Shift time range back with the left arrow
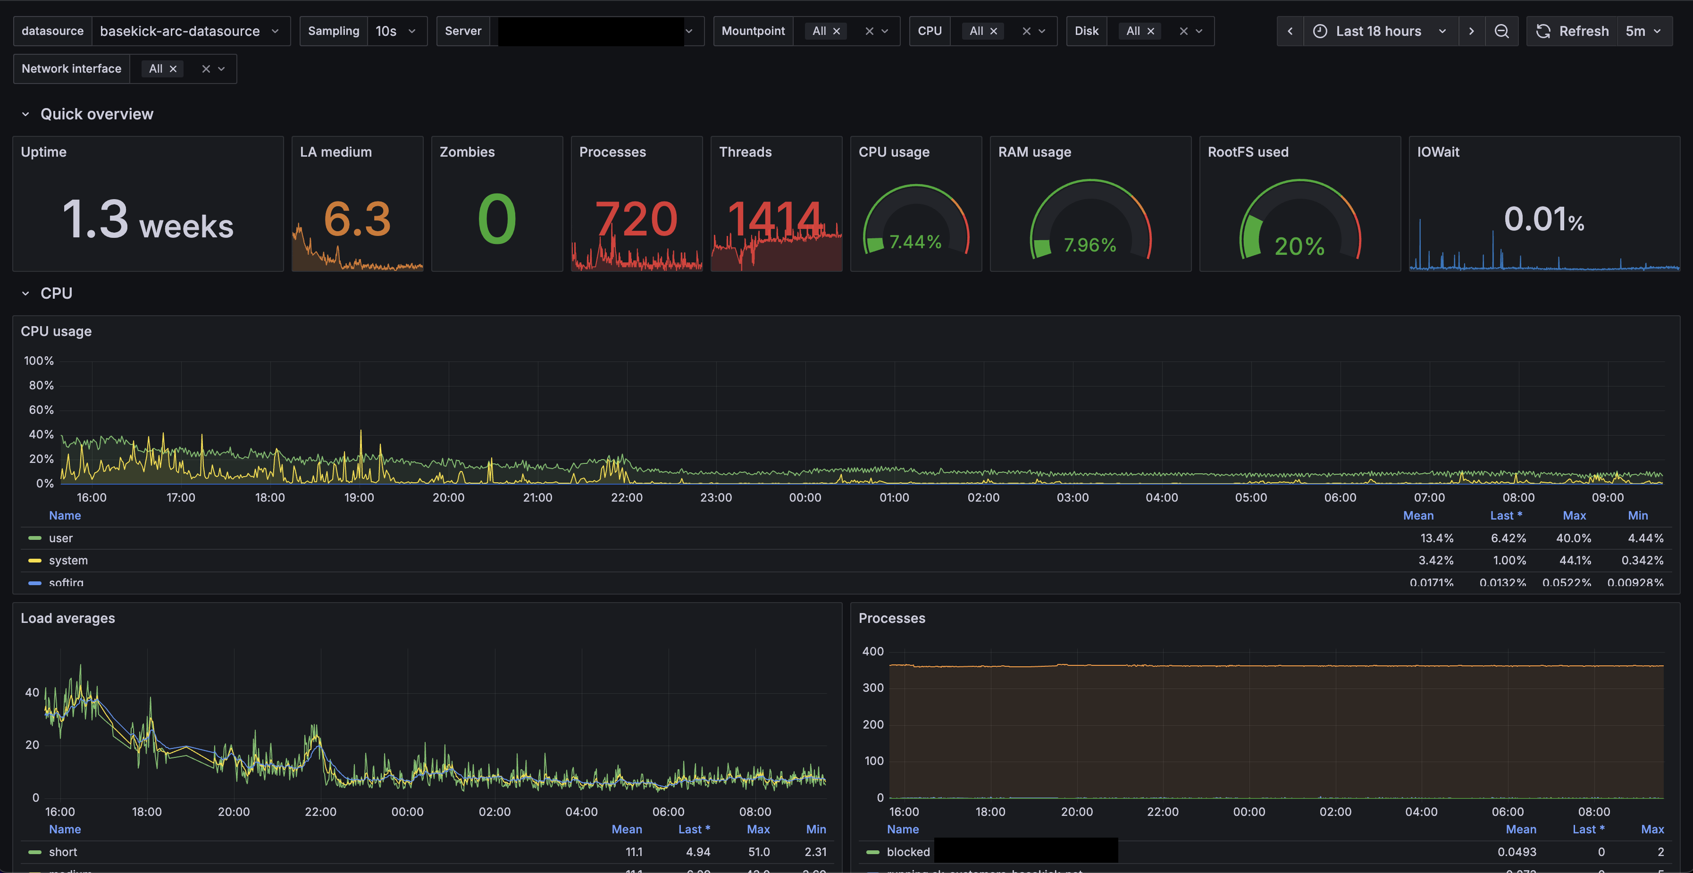Screen dimensions: 1693x873 click(1290, 31)
